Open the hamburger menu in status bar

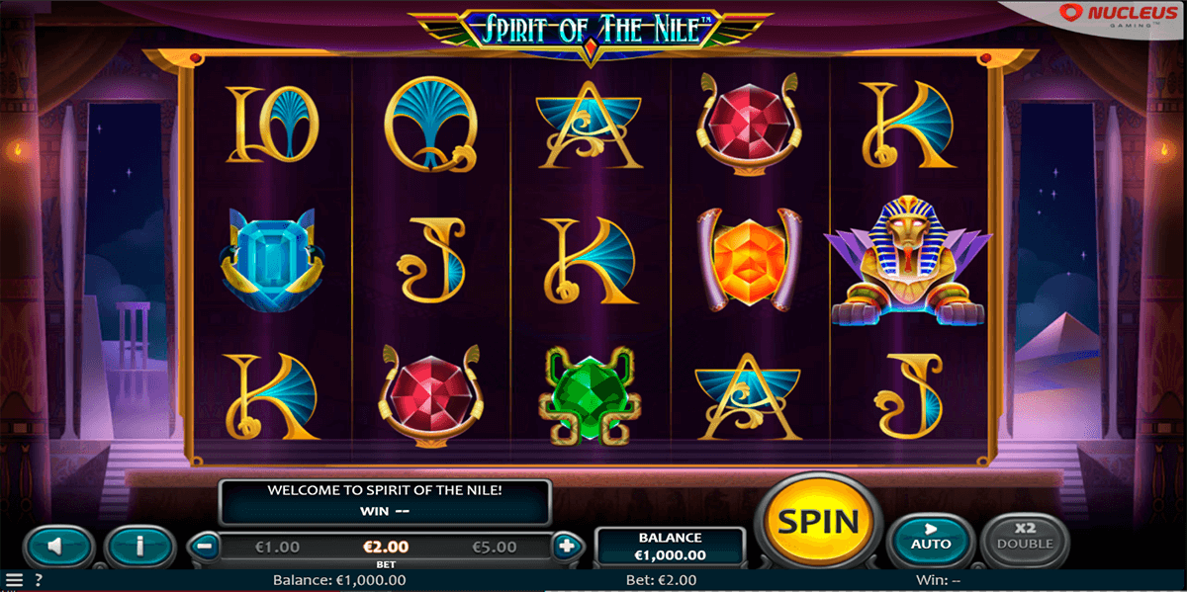[14, 580]
